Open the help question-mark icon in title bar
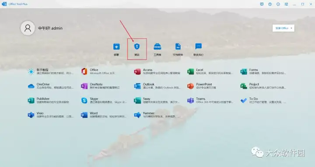The height and width of the screenshot is (167, 315). [270, 4]
